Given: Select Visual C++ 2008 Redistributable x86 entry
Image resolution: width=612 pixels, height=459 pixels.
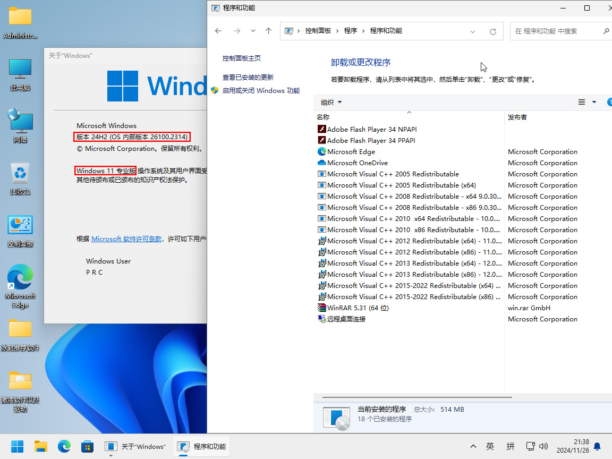Looking at the screenshot, I should coord(410,207).
